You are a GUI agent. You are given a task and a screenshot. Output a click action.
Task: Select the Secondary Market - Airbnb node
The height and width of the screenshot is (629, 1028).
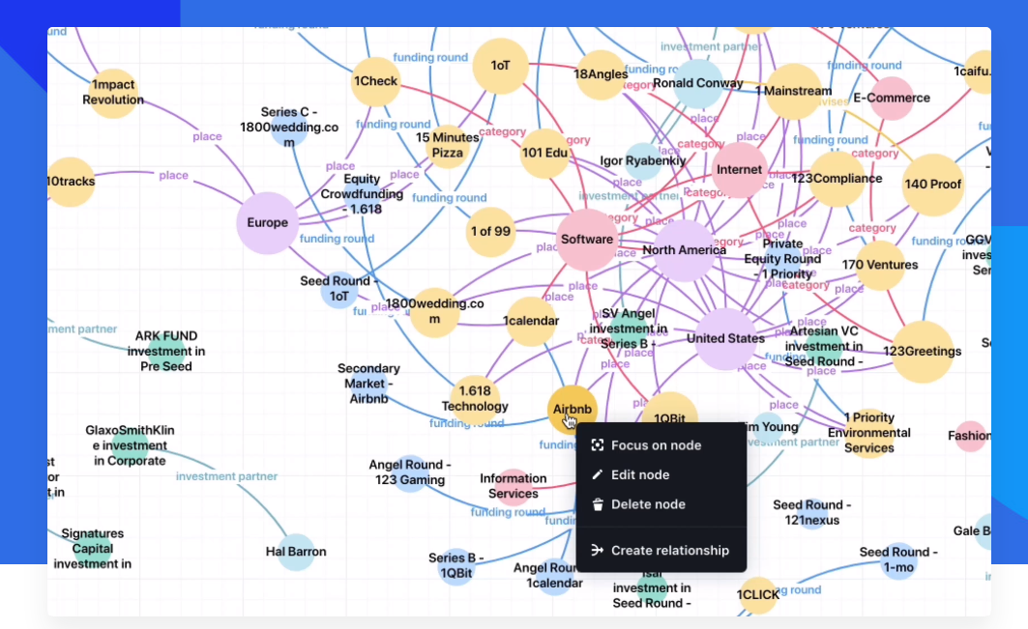coord(368,384)
